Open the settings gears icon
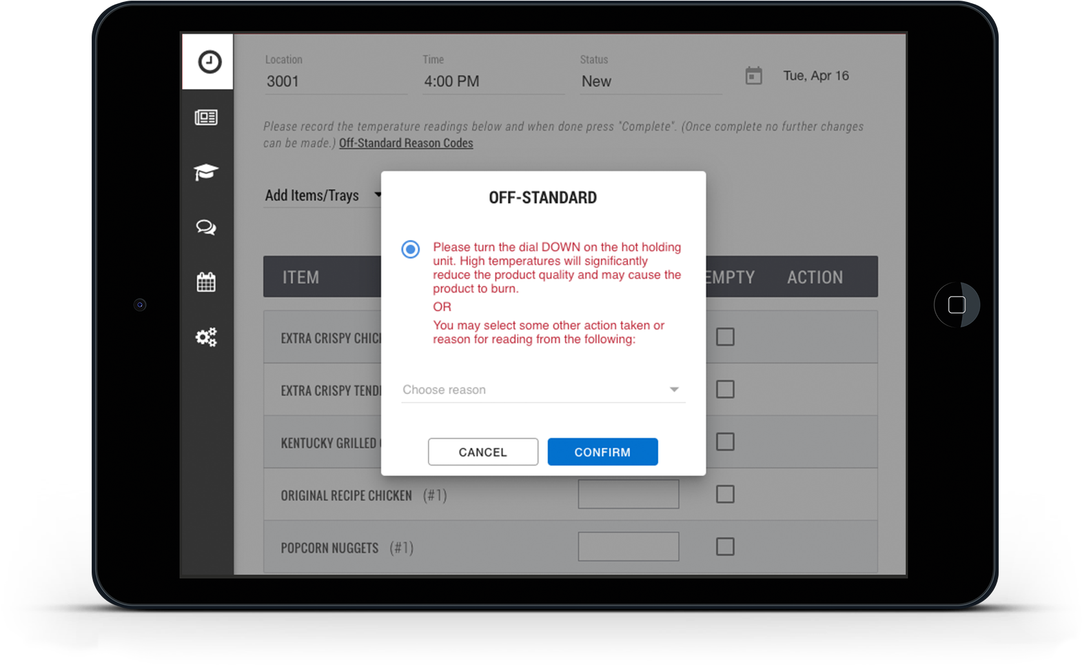 pyautogui.click(x=207, y=337)
